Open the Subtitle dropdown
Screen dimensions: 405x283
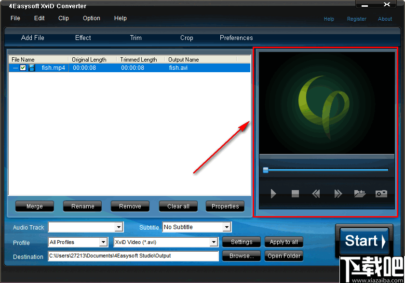[227, 227]
